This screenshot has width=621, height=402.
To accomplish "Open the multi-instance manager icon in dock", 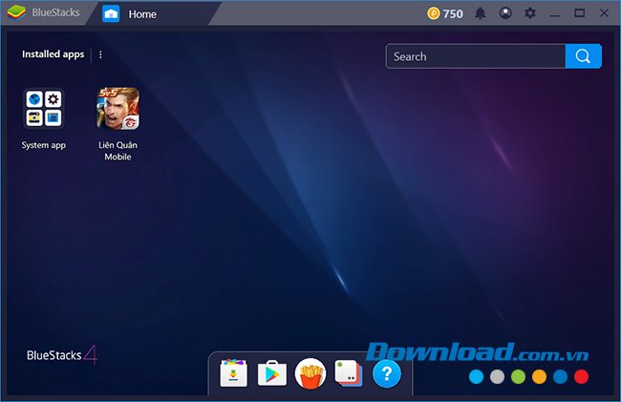I will (349, 372).
